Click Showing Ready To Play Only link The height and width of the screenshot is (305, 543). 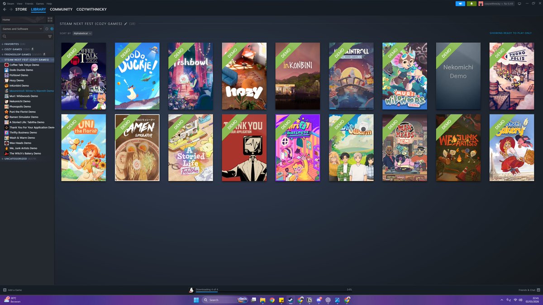click(510, 33)
